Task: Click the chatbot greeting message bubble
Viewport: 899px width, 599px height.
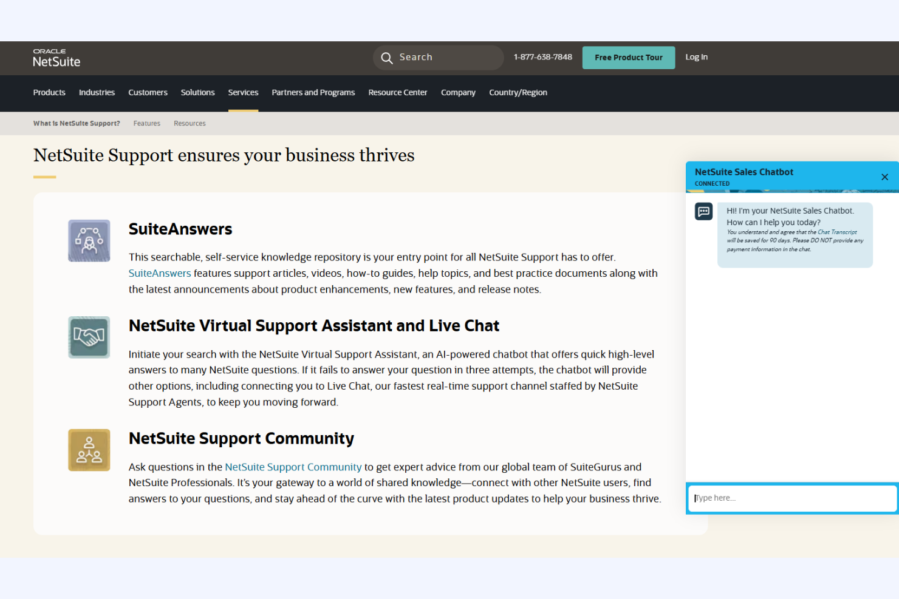Action: point(795,235)
